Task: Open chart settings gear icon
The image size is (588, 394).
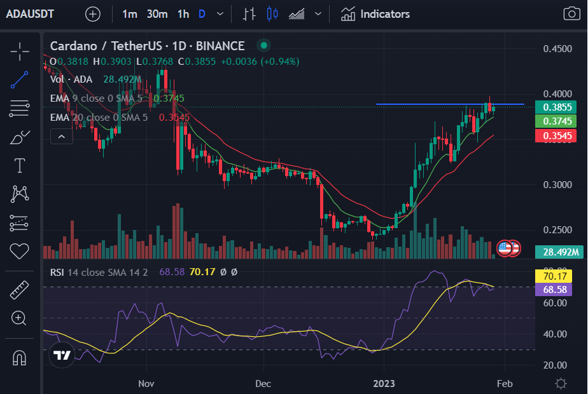Action: click(561, 383)
